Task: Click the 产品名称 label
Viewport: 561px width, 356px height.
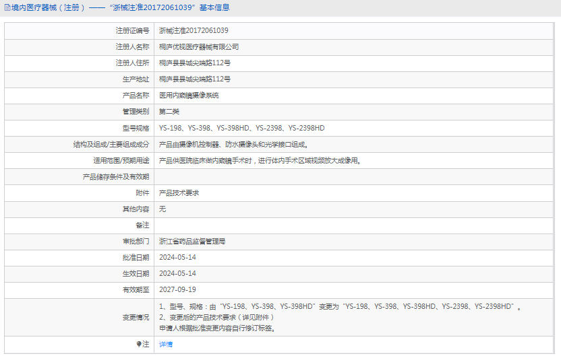Action: click(136, 96)
